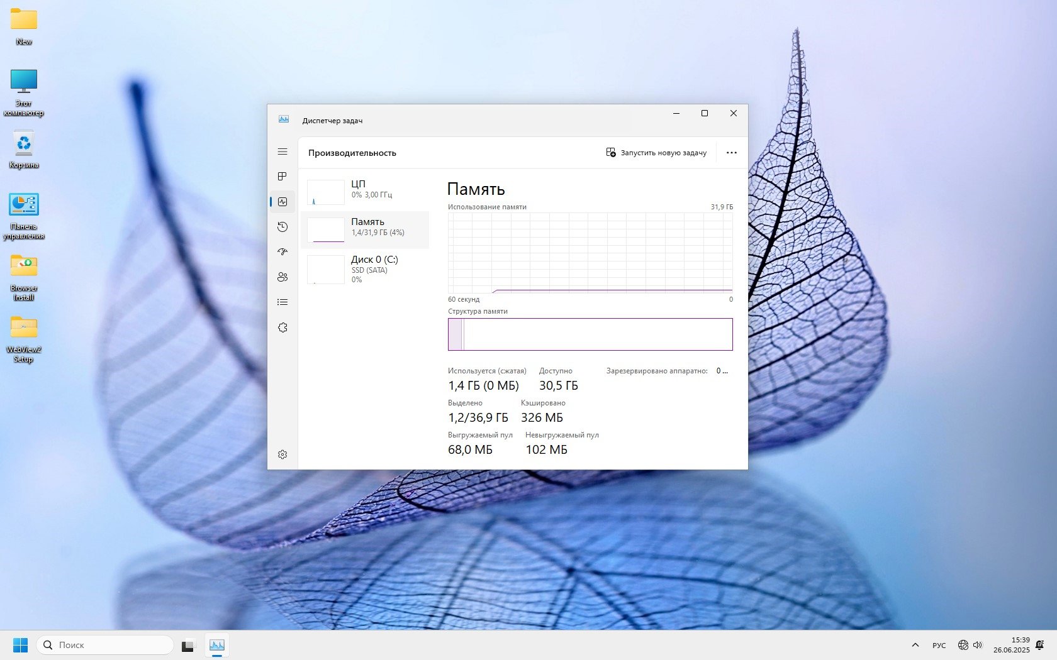Open Task Manager settings gear

tap(282, 454)
